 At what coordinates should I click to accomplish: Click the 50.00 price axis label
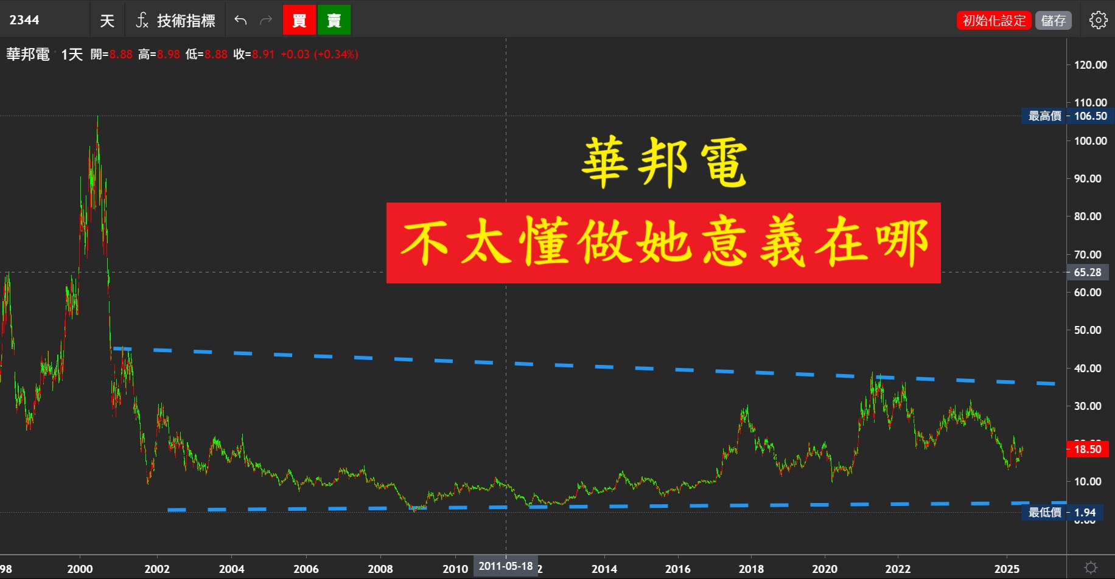click(1088, 330)
